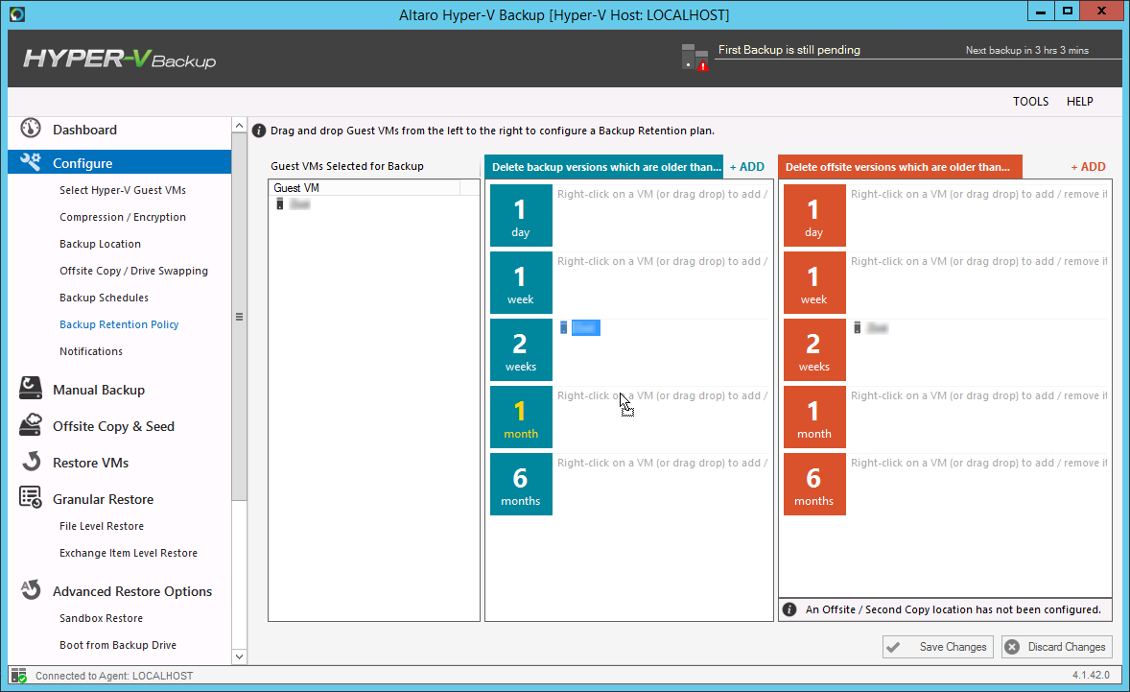Select VM icon in blue 2 weeks row
This screenshot has width=1130, height=692.
pyautogui.click(x=563, y=328)
